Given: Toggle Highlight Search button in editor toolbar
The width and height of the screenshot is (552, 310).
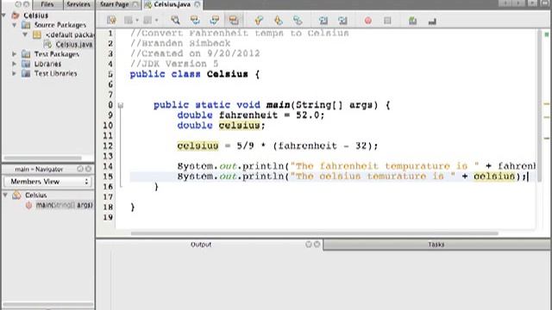Looking at the screenshot, I should (234, 21).
